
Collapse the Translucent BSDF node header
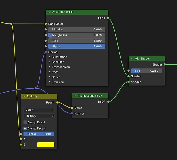[76, 96]
